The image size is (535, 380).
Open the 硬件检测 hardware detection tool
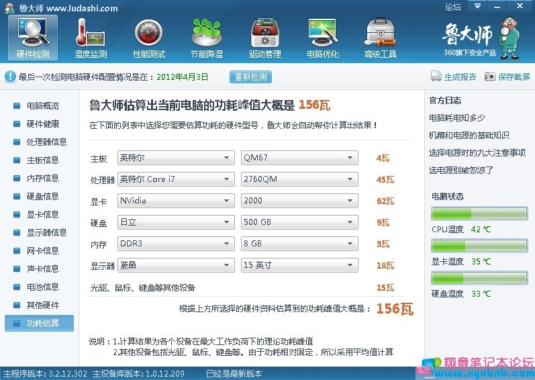click(33, 38)
